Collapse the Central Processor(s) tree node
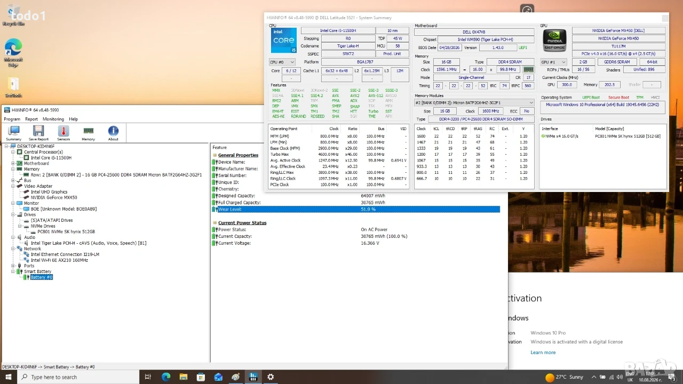Viewport: 683px width, 384px height. tap(13, 152)
